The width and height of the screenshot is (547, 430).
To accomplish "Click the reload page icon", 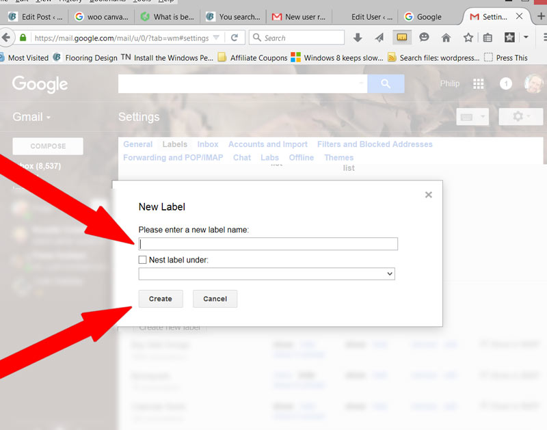I will tap(235, 38).
